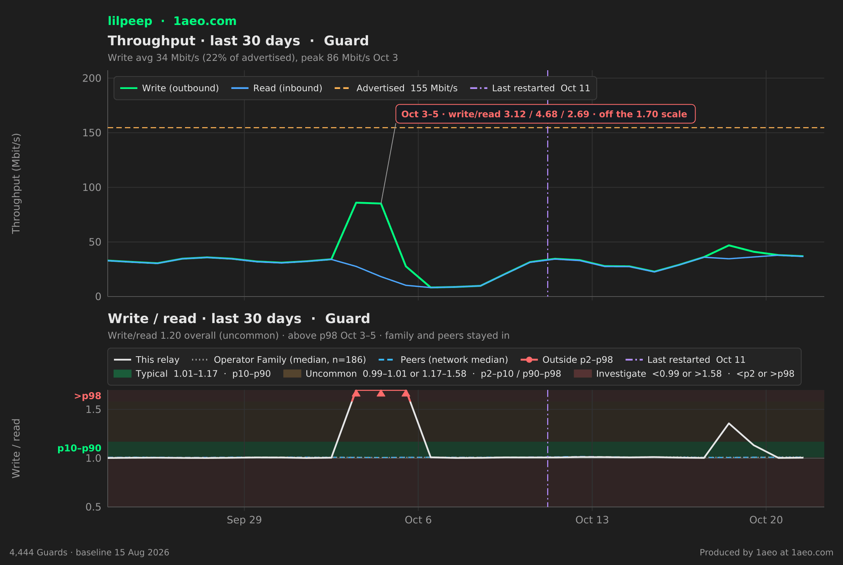Click the 0.5 tick on write/read axis
This screenshot has width=843, height=565.
coord(94,507)
